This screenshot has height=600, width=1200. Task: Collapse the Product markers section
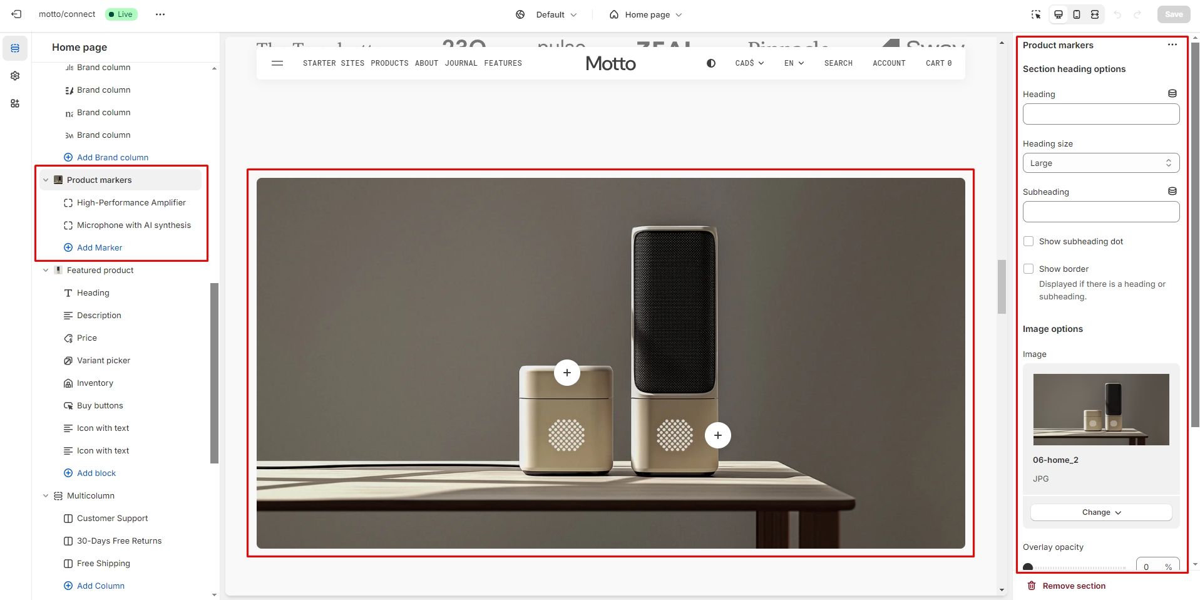click(46, 180)
